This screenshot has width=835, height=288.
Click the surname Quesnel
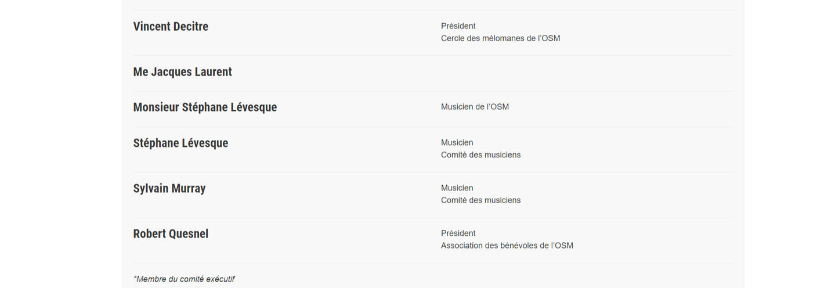click(189, 234)
